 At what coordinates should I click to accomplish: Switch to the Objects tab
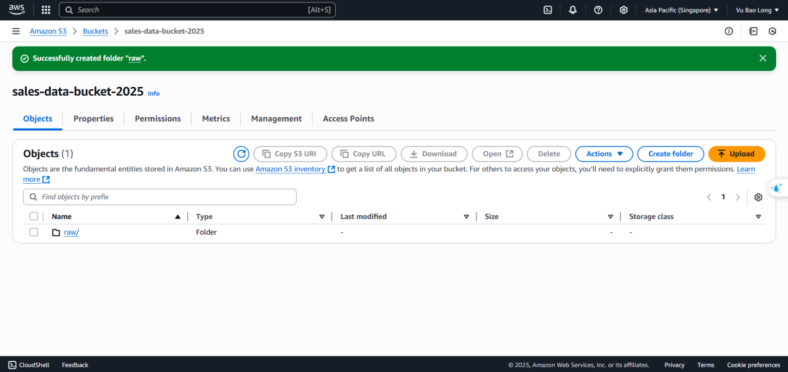[x=38, y=119]
